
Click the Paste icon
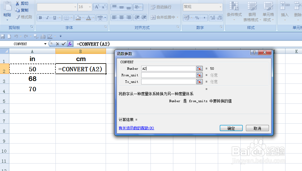7,7
